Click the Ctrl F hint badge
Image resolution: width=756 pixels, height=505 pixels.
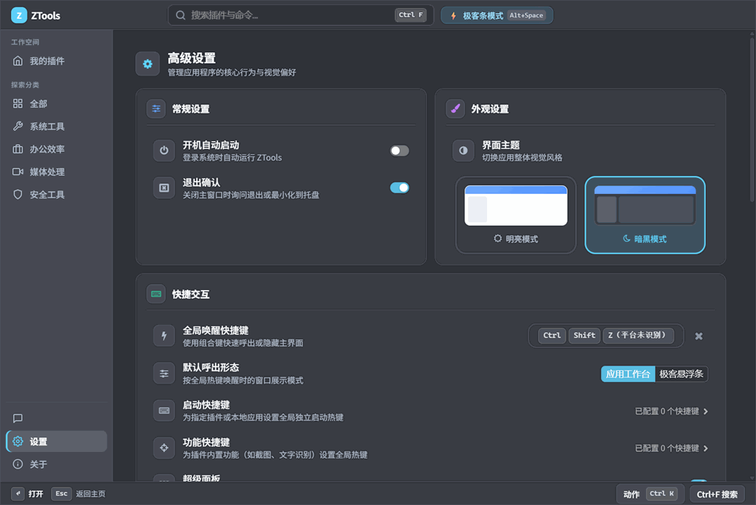click(x=410, y=15)
